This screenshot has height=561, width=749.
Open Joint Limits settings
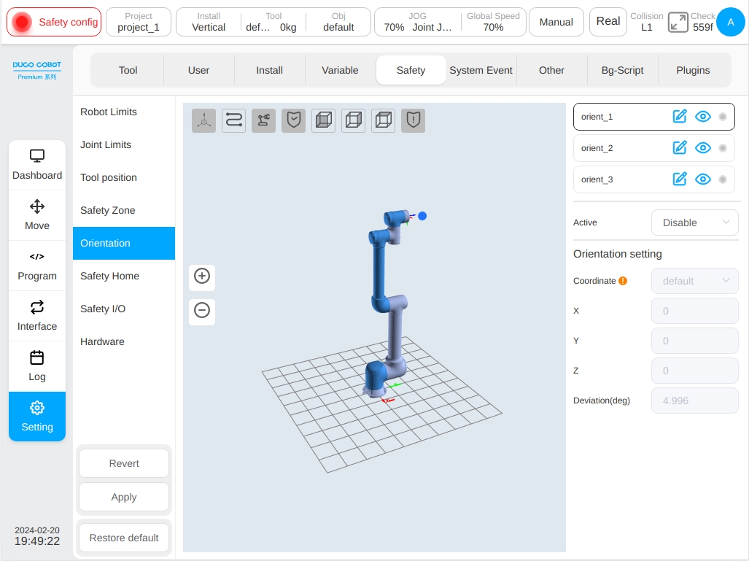(124, 144)
